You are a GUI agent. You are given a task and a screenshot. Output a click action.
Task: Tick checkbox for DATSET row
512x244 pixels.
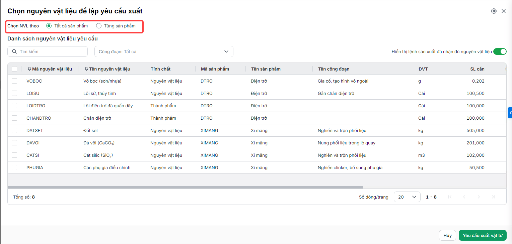tap(14, 130)
